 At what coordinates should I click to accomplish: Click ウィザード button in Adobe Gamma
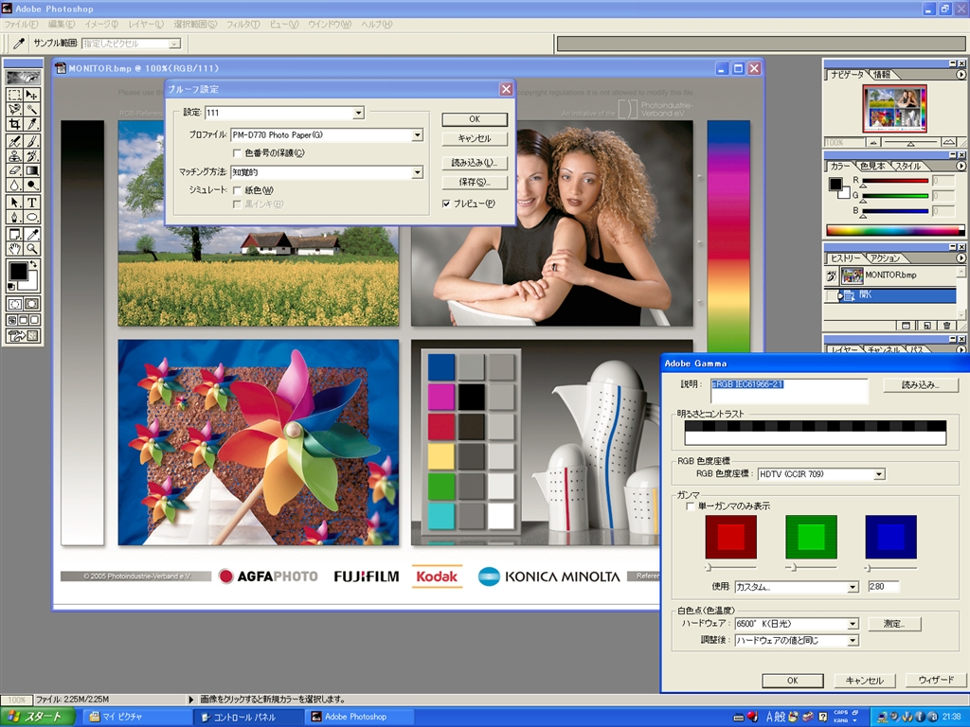936,680
